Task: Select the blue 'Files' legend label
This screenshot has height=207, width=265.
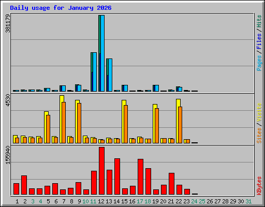Action: point(259,41)
